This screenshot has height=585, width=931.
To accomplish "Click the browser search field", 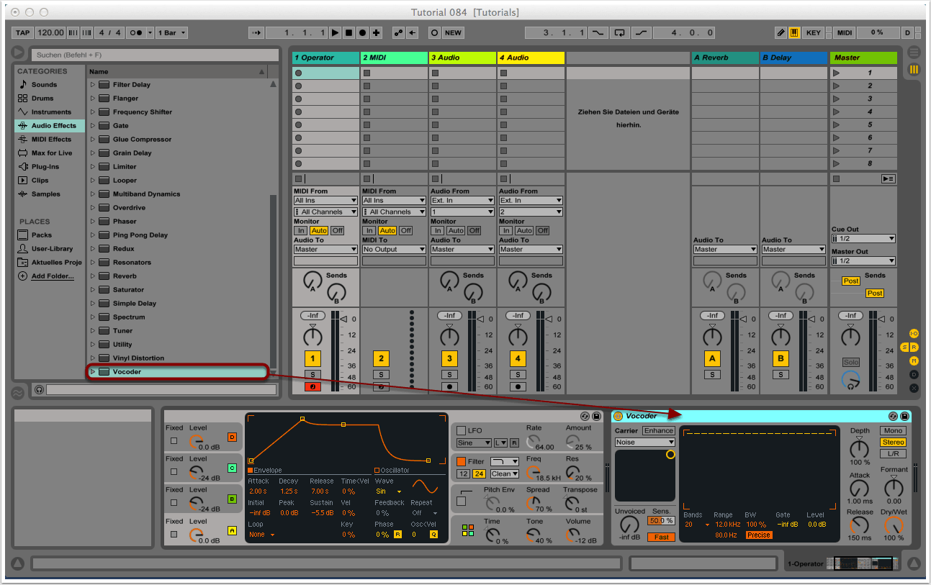I will coord(155,55).
